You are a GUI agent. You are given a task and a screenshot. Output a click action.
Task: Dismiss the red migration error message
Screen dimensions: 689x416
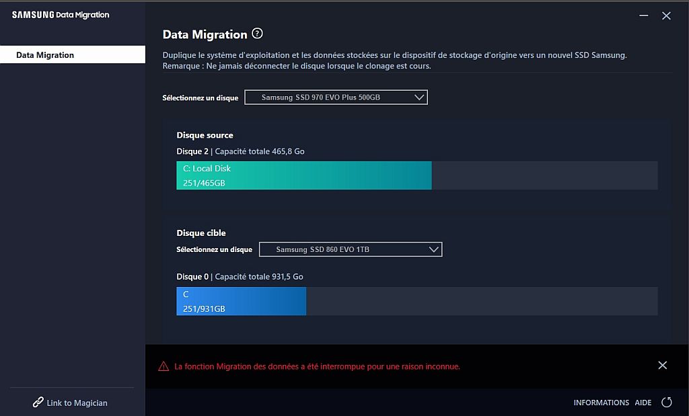663,365
